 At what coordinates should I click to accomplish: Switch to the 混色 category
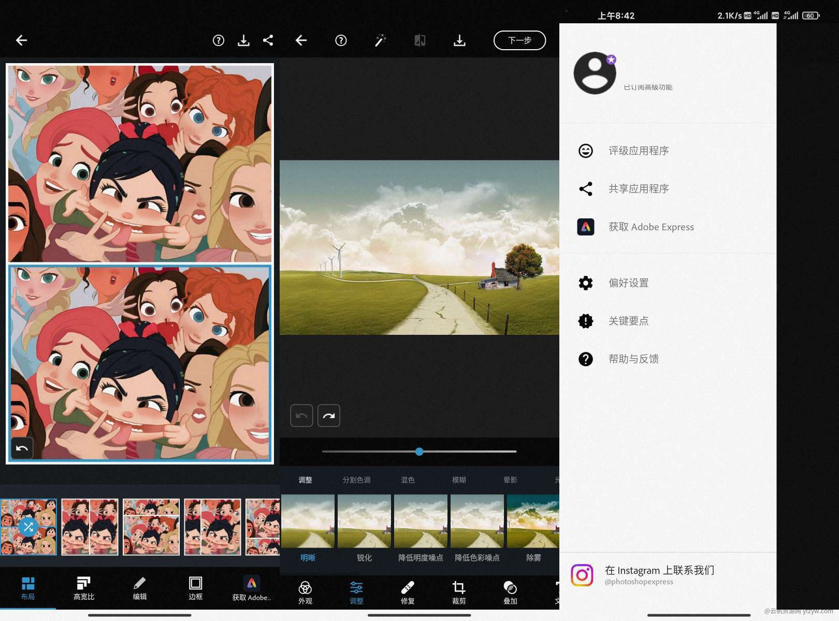click(408, 480)
